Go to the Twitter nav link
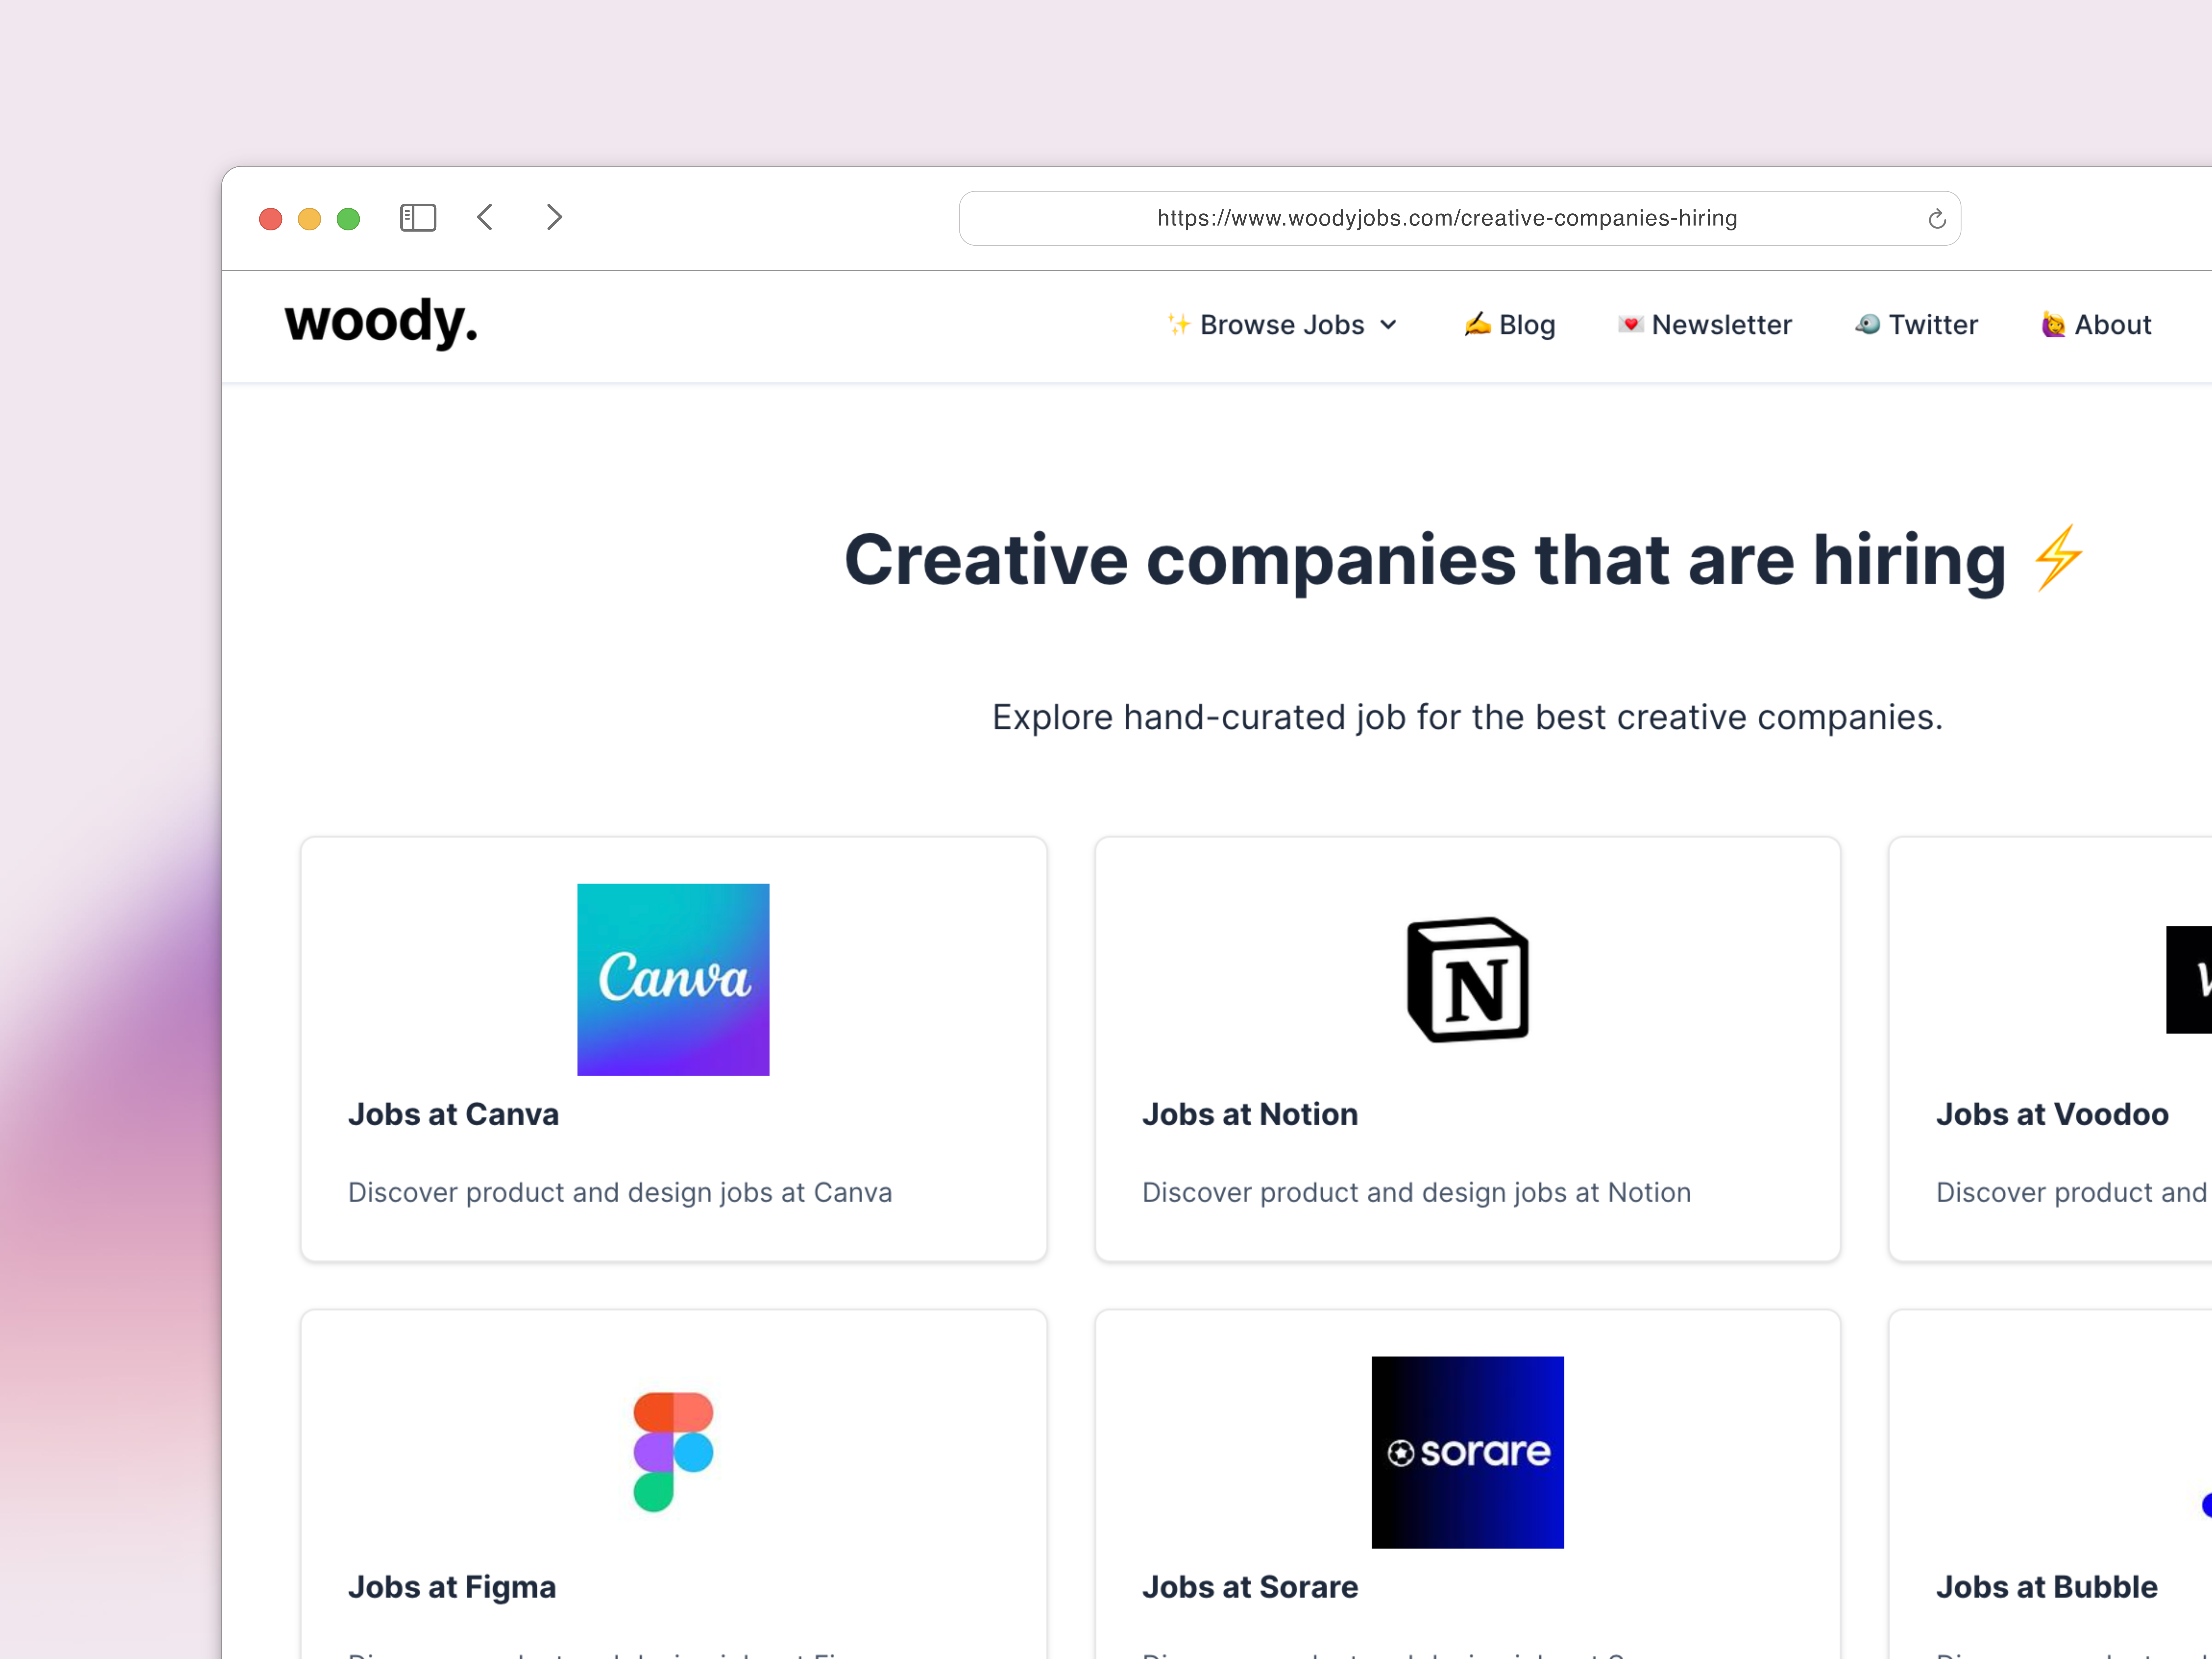The image size is (2212, 1659). (1917, 325)
